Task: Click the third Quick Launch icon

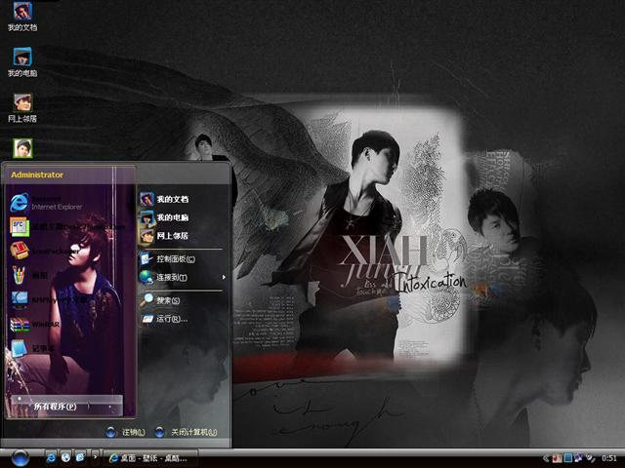Action: click(80, 457)
